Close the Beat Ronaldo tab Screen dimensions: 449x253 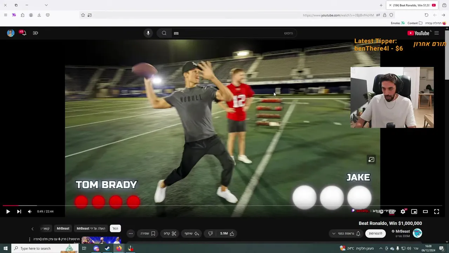[x=390, y=5]
